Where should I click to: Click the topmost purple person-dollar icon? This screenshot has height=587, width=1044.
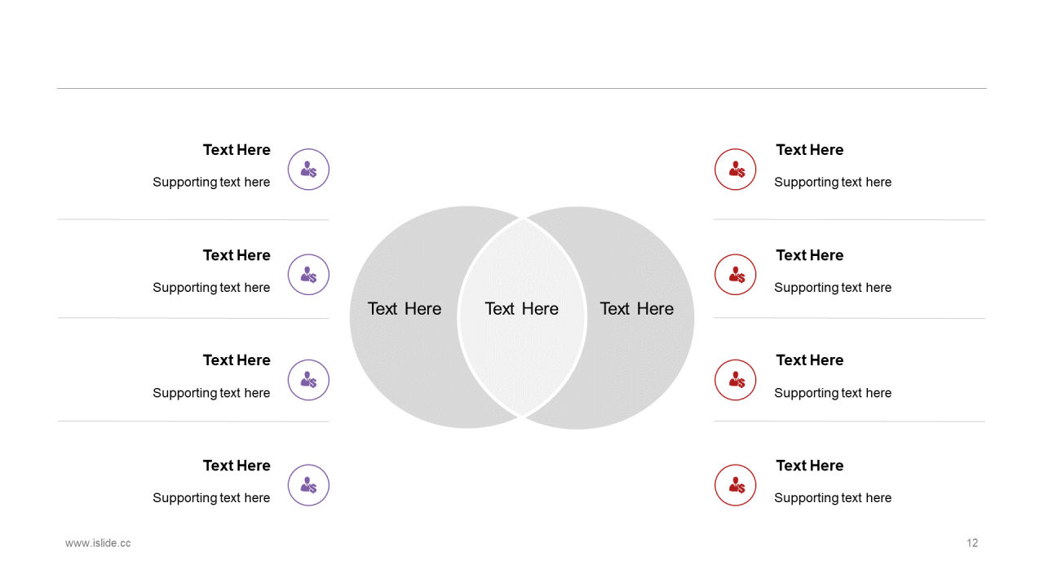[x=308, y=170]
